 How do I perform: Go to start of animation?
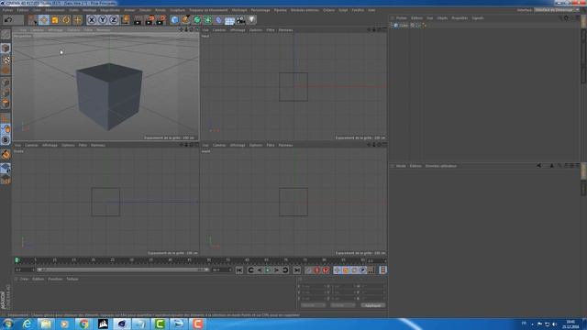tap(239, 270)
